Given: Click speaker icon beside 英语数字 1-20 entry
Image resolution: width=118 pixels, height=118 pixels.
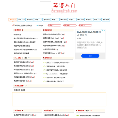Looking at the screenshot, I should tap(35, 73).
